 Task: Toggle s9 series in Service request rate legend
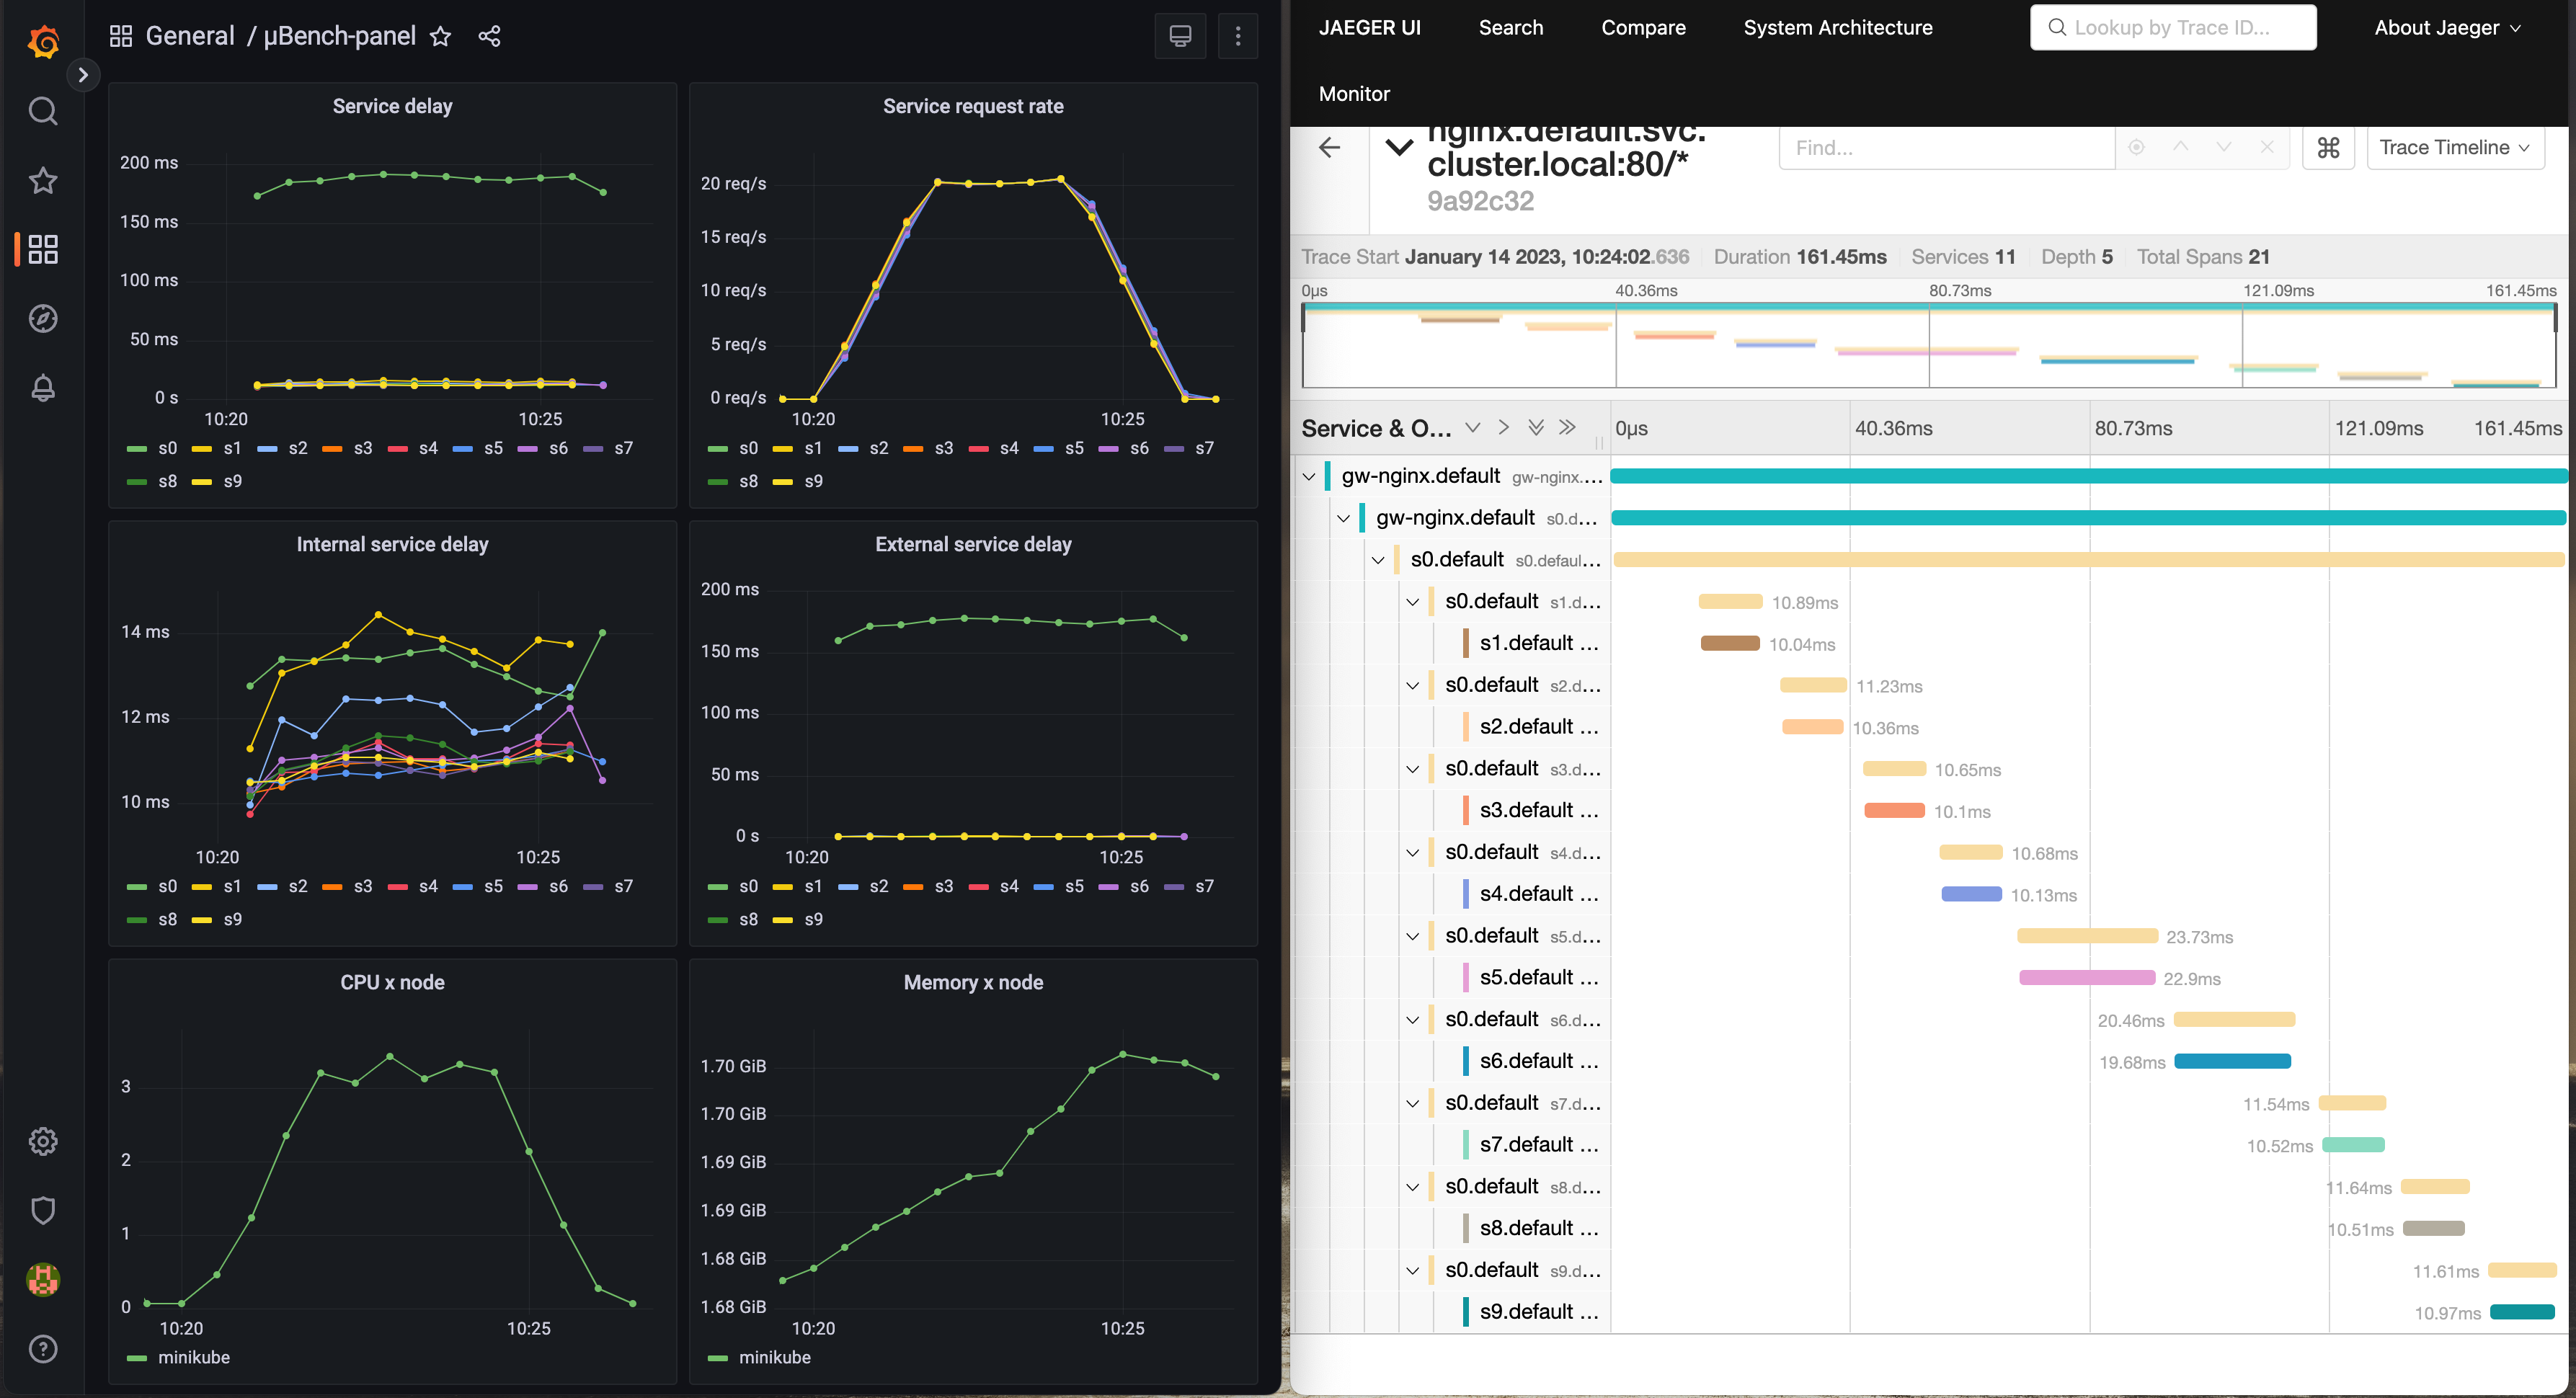tap(812, 481)
